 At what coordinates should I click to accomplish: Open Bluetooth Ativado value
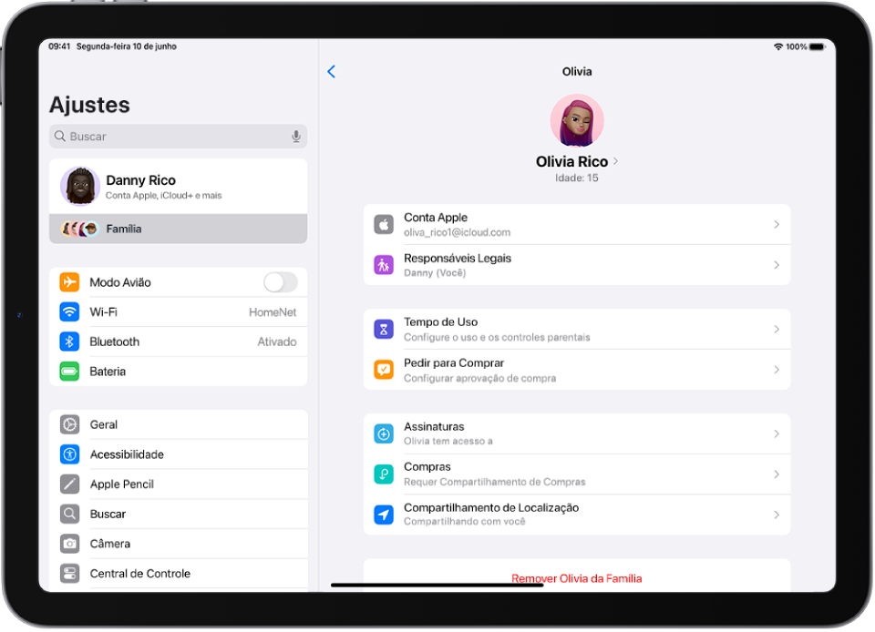click(277, 341)
